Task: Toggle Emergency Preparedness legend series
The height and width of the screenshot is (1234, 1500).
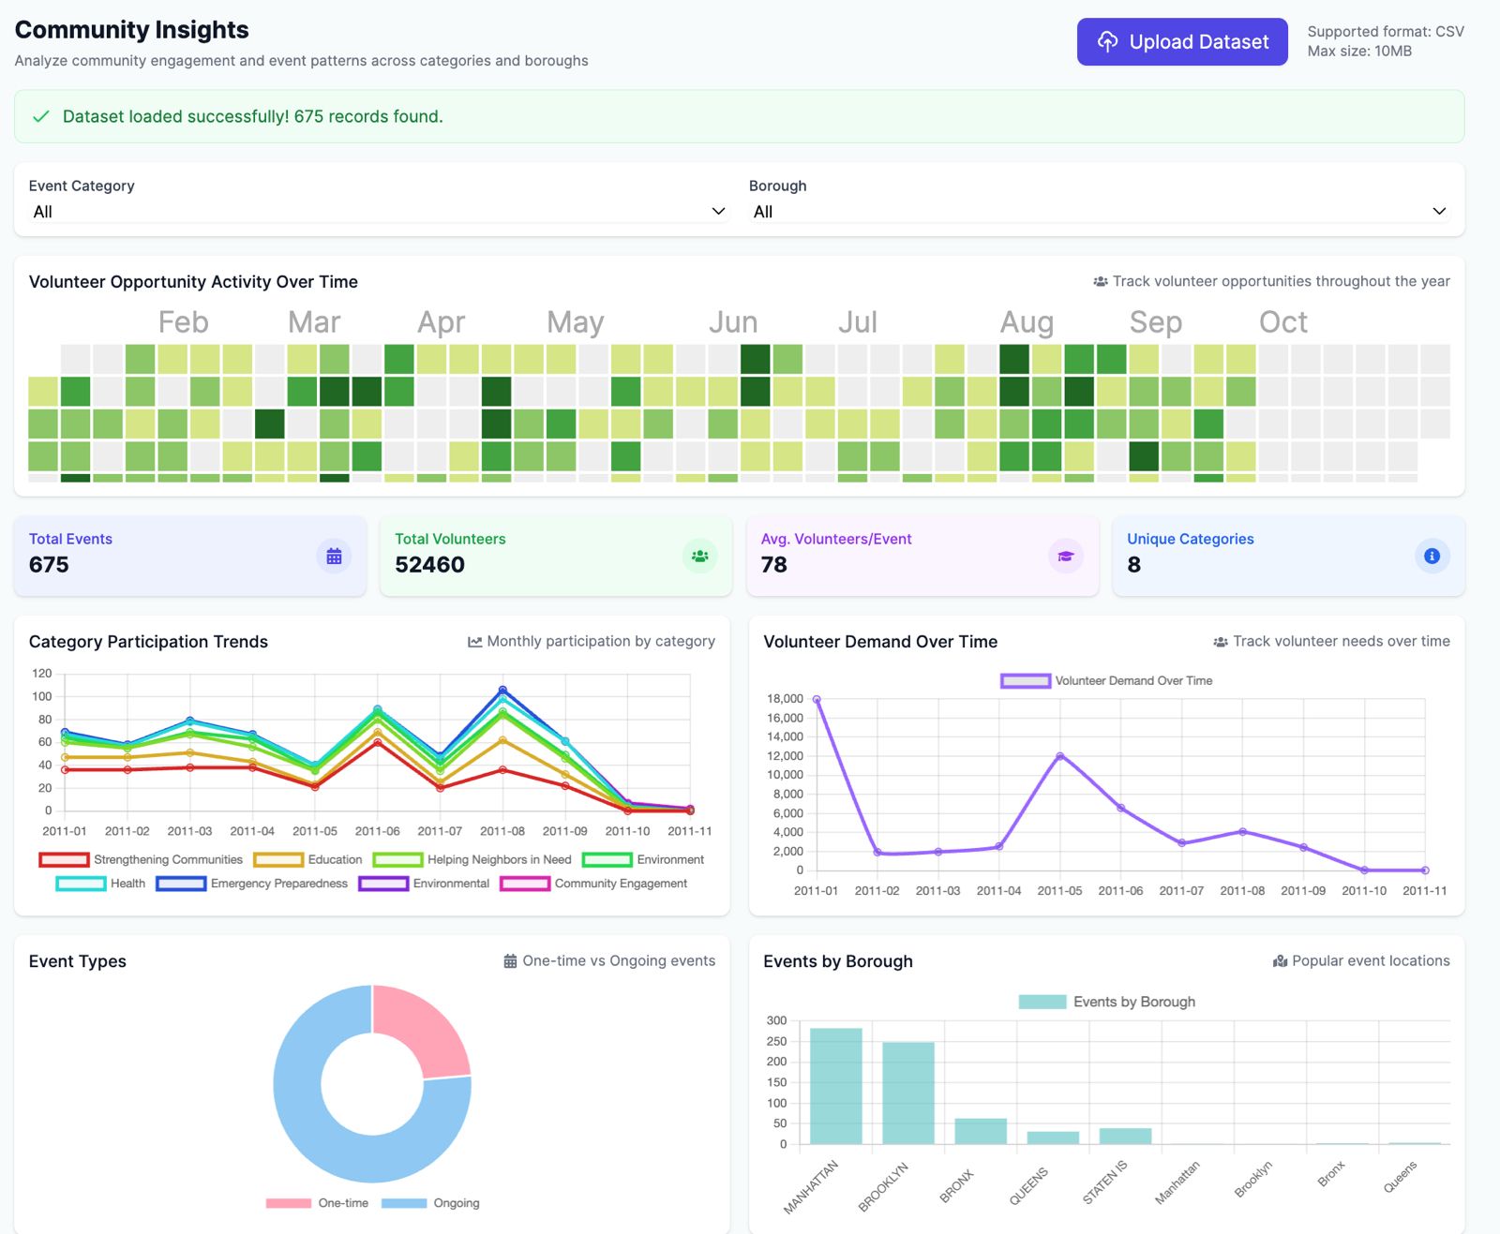Action: coord(251,884)
